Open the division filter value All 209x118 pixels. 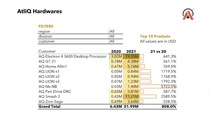click(x=116, y=36)
